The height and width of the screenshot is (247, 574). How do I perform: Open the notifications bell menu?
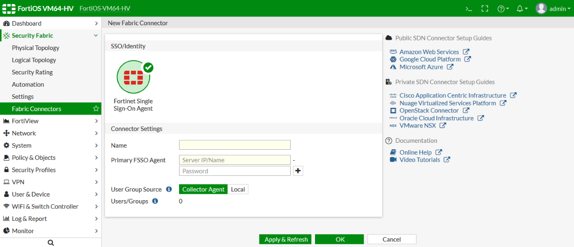(522, 9)
